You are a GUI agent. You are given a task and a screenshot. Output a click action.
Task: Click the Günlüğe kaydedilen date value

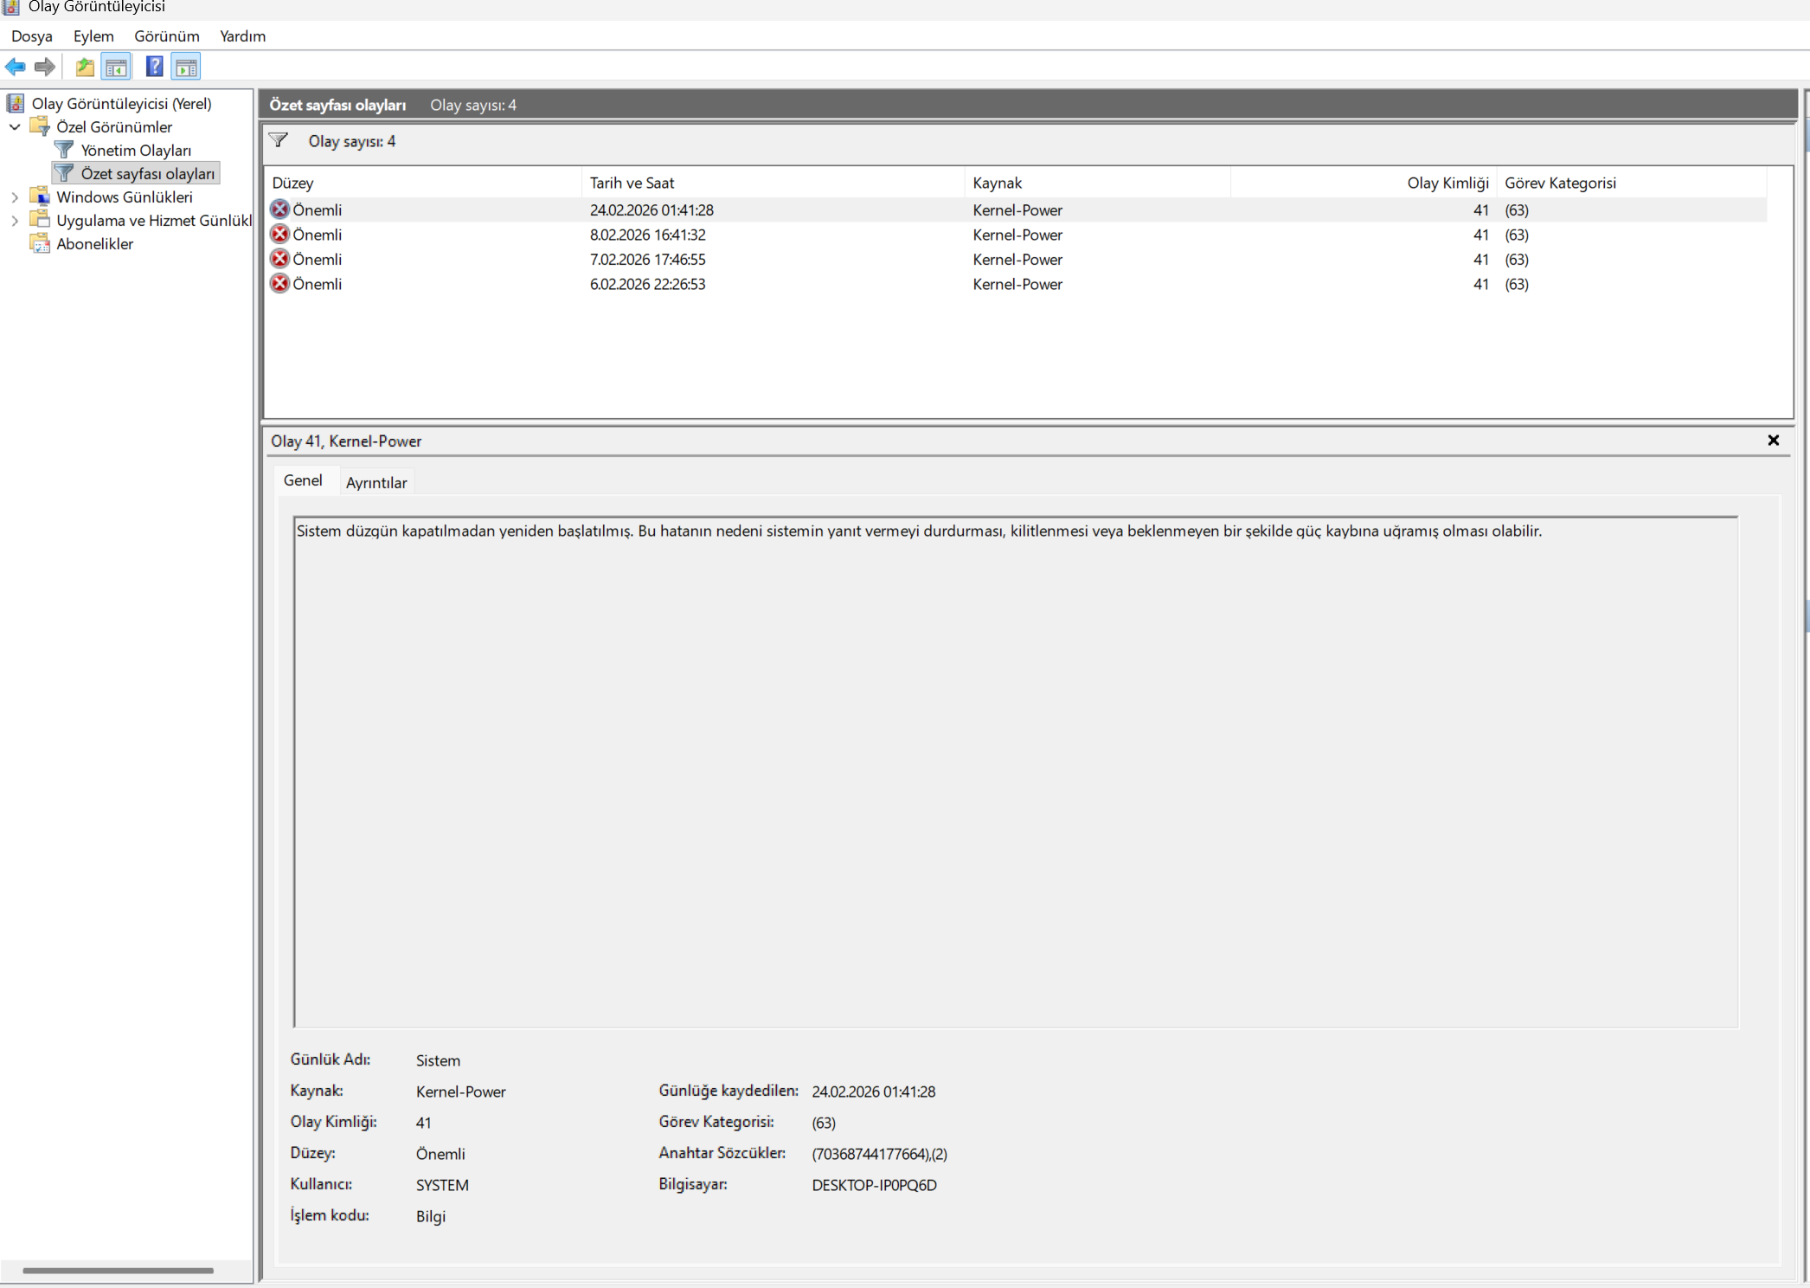pyautogui.click(x=873, y=1092)
